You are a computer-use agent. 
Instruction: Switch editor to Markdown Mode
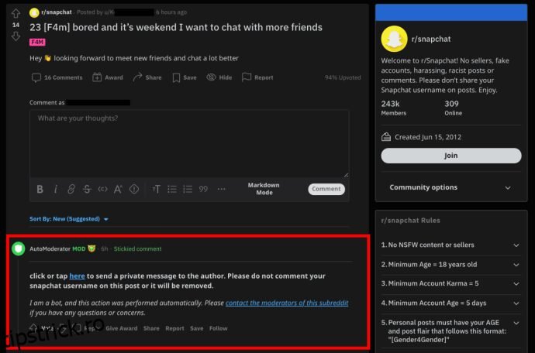coord(264,189)
